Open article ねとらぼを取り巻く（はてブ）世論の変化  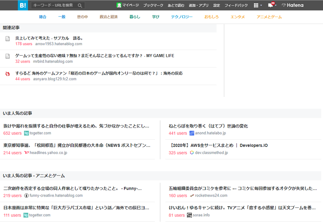208,126
